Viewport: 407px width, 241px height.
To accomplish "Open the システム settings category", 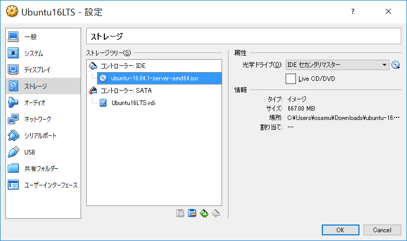I will click(x=34, y=53).
